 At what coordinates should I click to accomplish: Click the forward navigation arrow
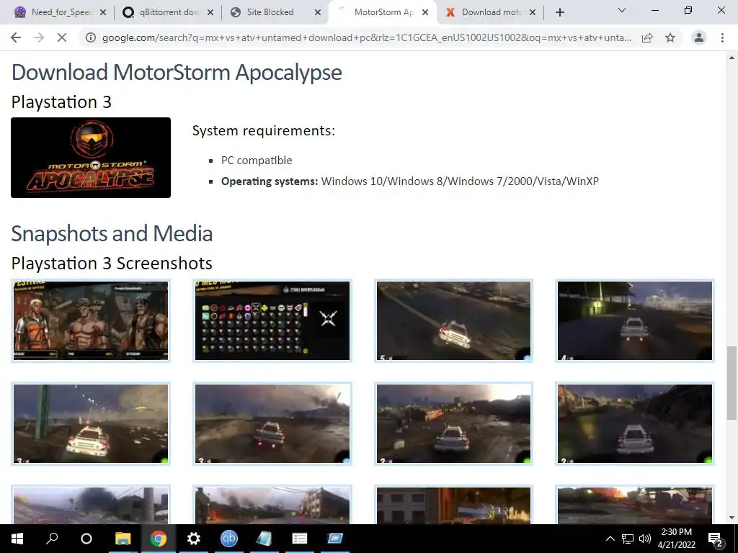(x=39, y=37)
